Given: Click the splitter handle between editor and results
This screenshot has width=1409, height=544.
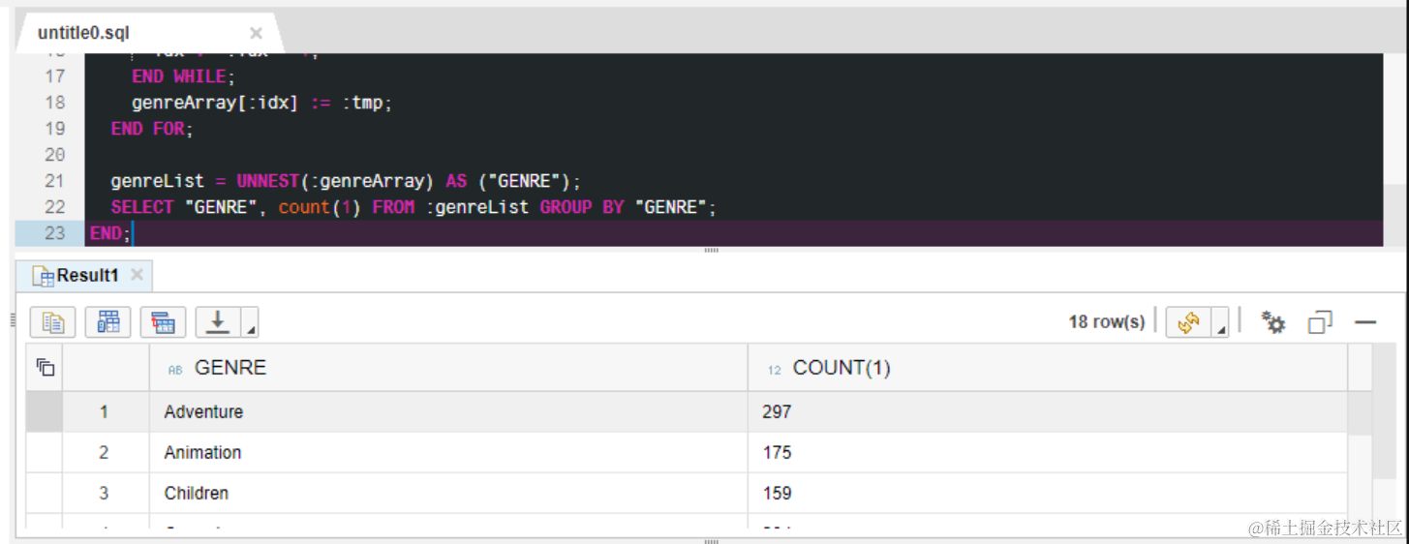Looking at the screenshot, I should 712,250.
